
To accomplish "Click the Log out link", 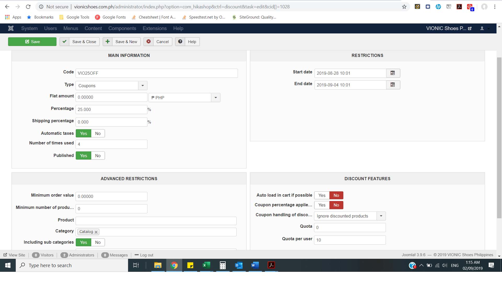I will 146,255.
